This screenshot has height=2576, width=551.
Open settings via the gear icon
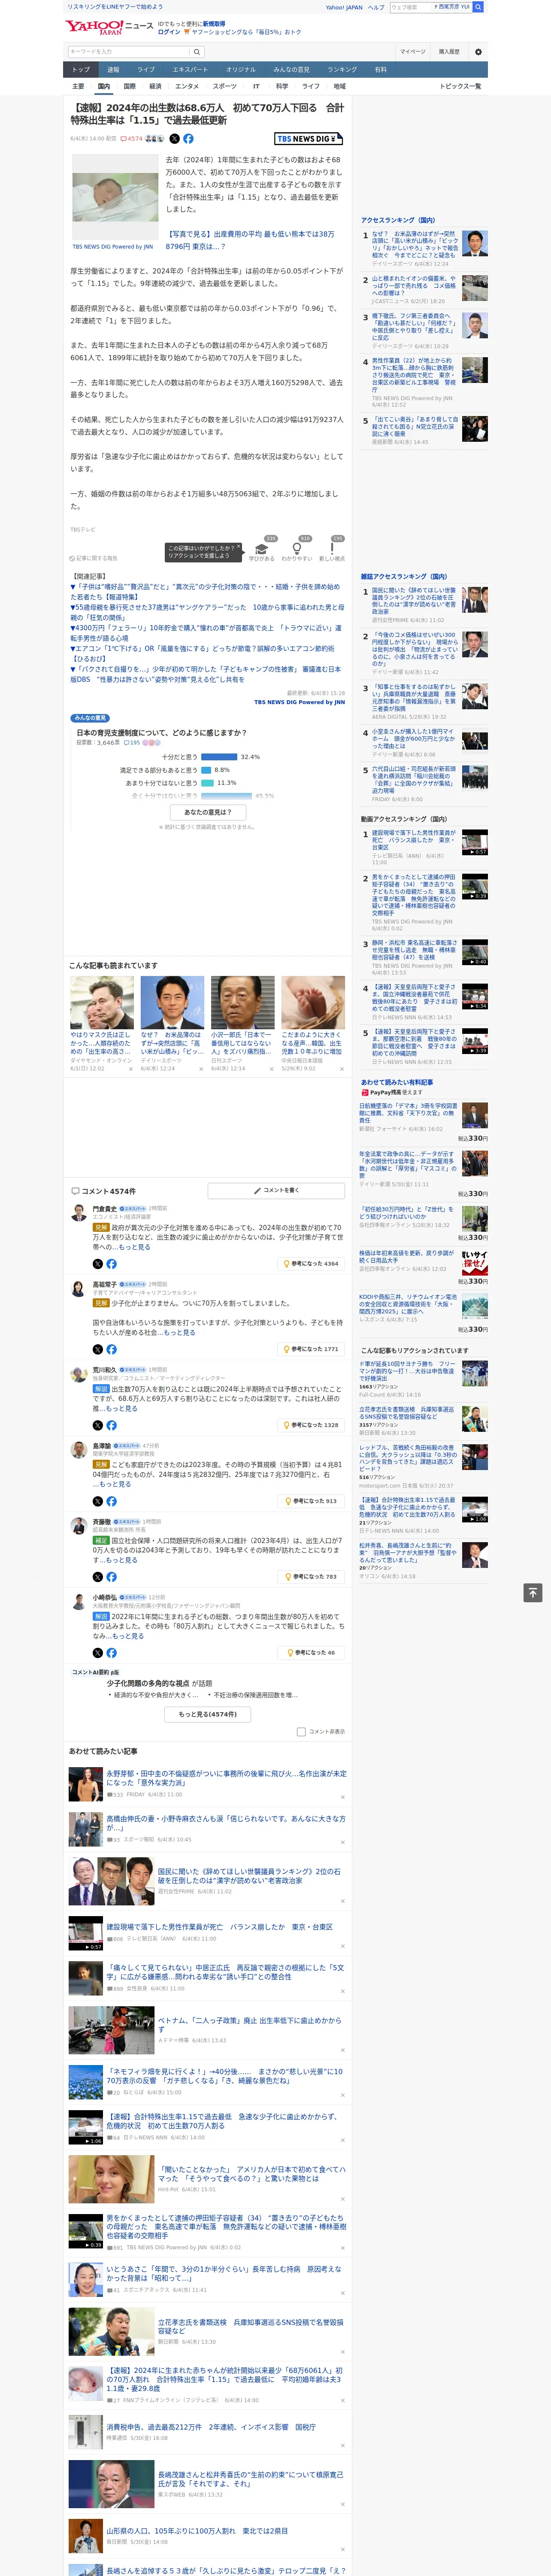[x=478, y=52]
